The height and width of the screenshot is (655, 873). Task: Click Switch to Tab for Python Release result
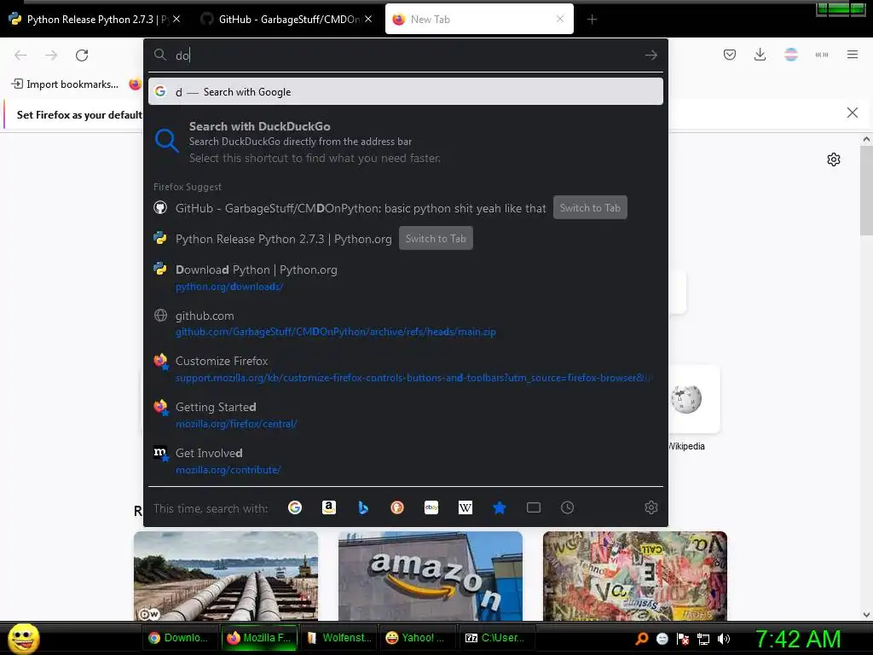tap(436, 239)
